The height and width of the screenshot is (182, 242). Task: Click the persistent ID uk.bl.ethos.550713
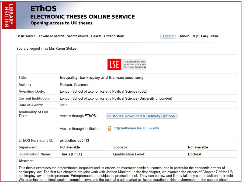(74, 140)
